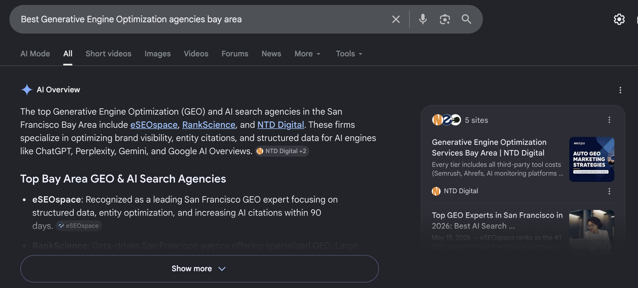The width and height of the screenshot is (638, 288).
Task: Switch to the Forums tab
Action: tap(235, 54)
